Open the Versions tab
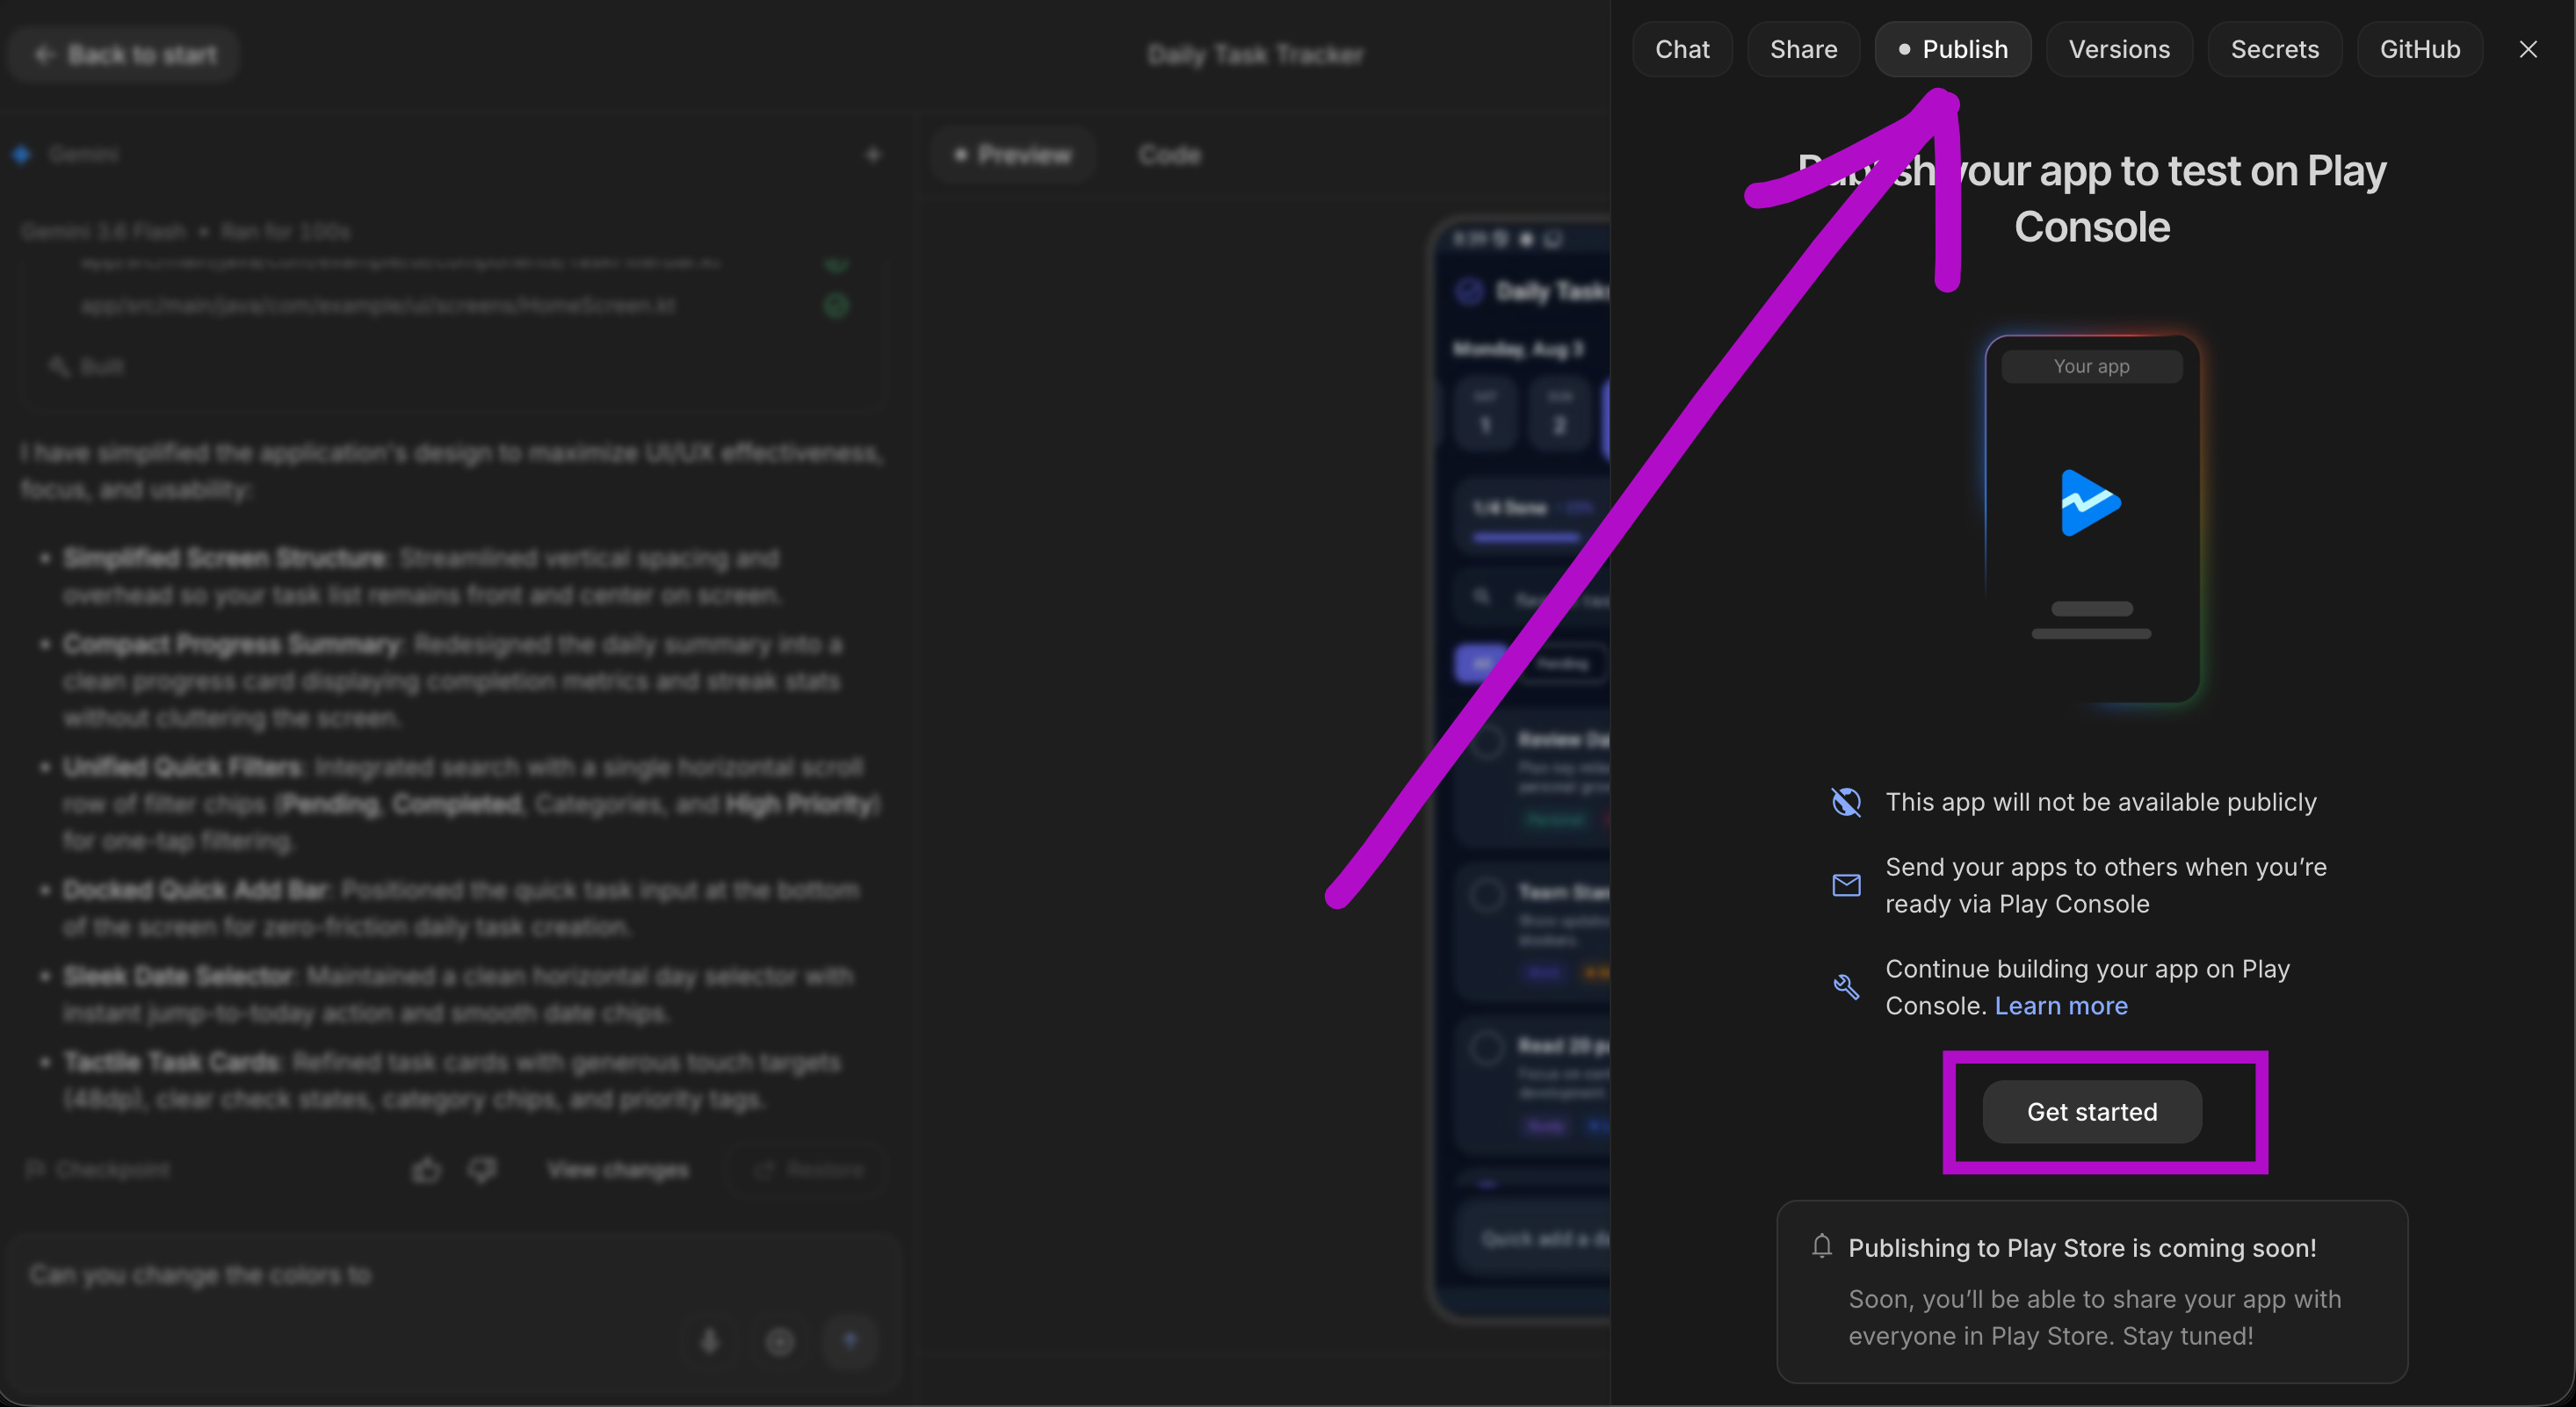2576x1407 pixels. [2119, 49]
